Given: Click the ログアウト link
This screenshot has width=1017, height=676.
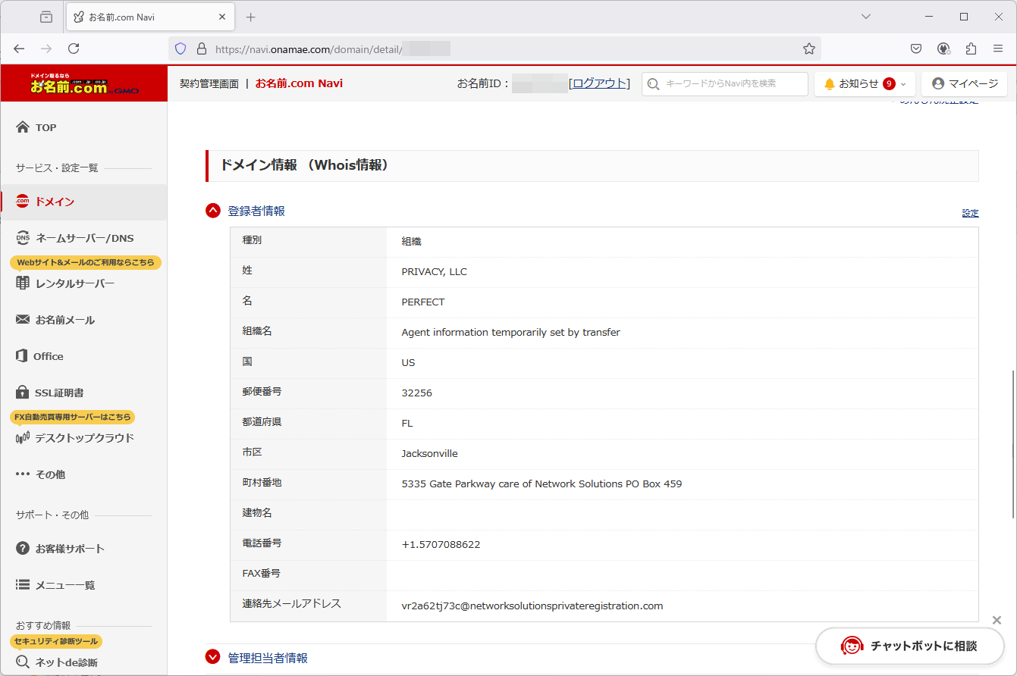Looking at the screenshot, I should [x=599, y=83].
